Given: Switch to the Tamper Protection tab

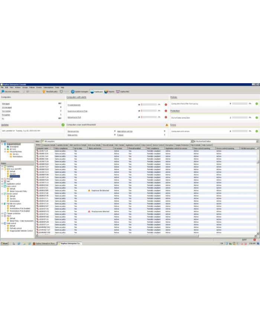Looking at the screenshot, I should point(182,145).
